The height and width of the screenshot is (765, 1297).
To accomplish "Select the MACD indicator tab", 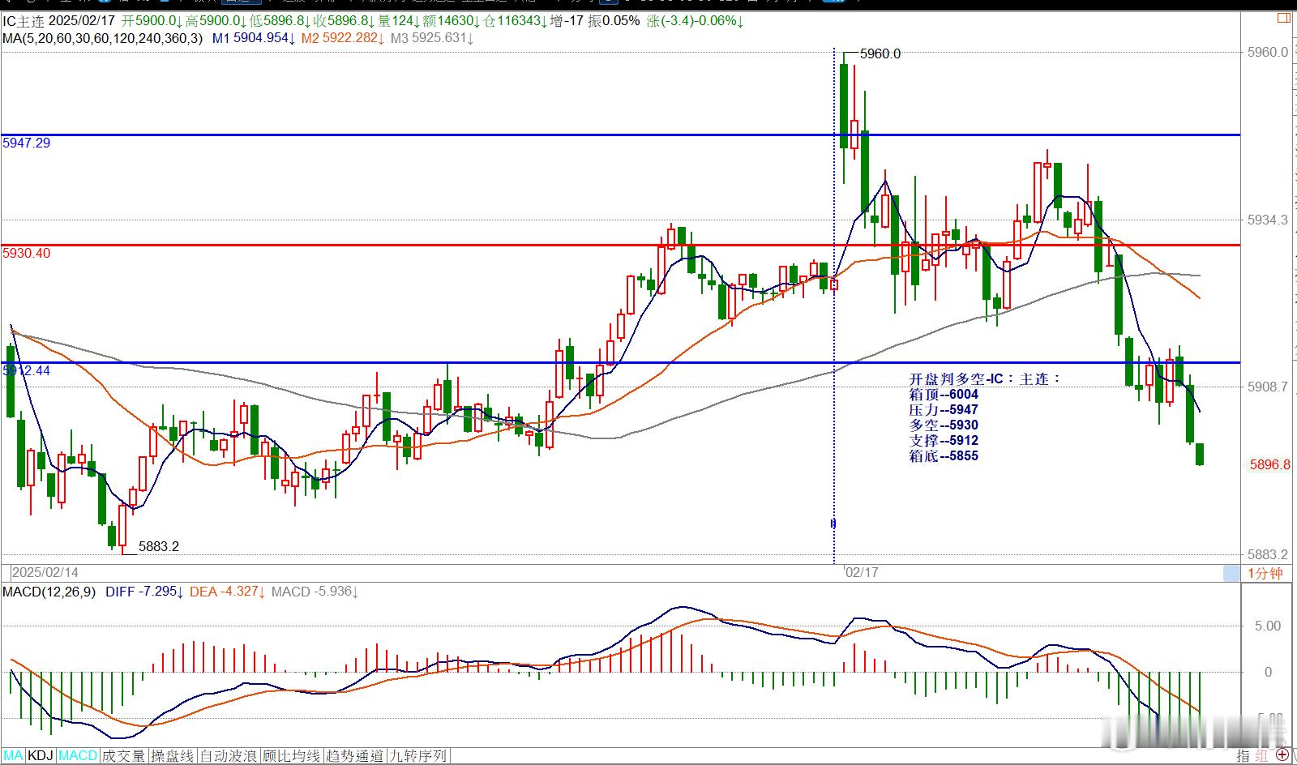I will coord(78,755).
